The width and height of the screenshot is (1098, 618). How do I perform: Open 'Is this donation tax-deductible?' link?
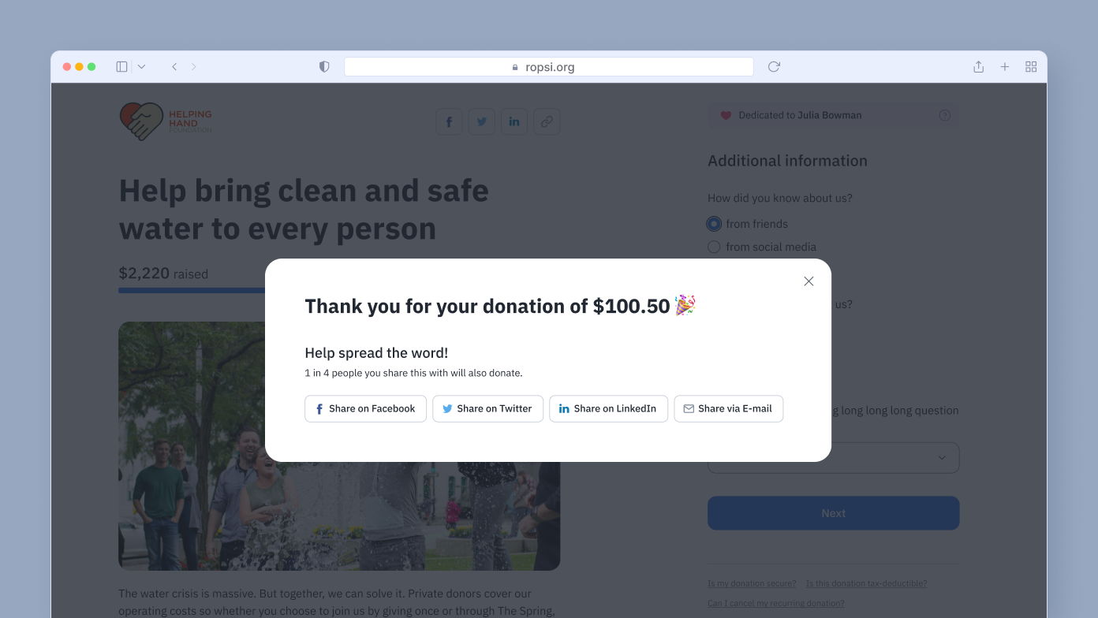point(866,583)
